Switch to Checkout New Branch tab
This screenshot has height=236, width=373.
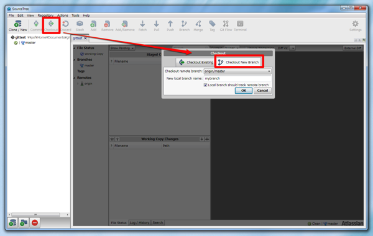[239, 62]
